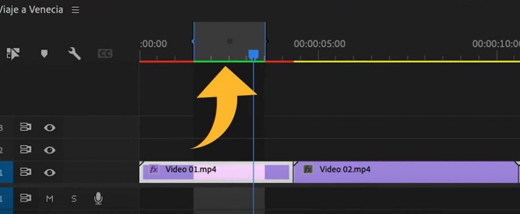520x214 pixels.
Task: Click the work area bar center grip
Action: [230, 41]
